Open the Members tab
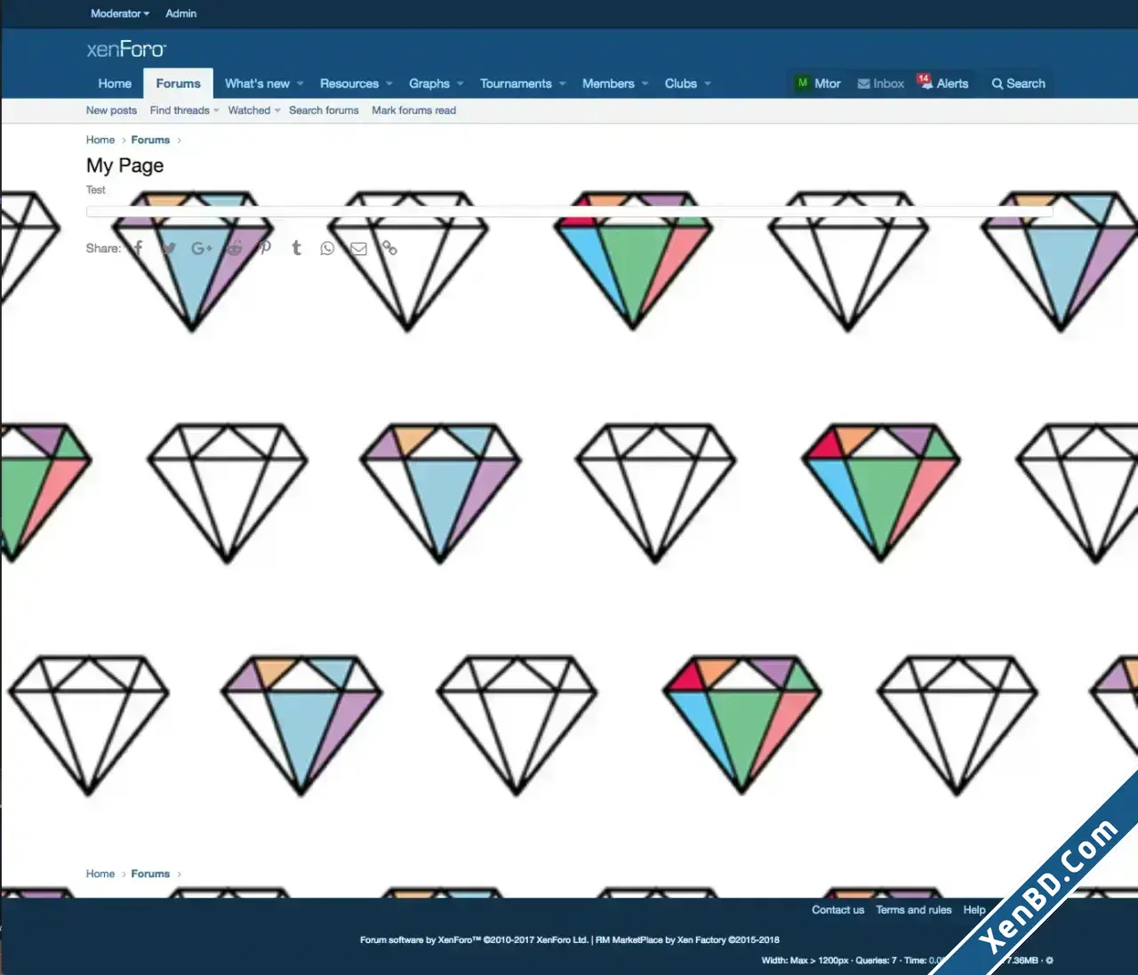This screenshot has height=975, width=1138. coord(608,84)
